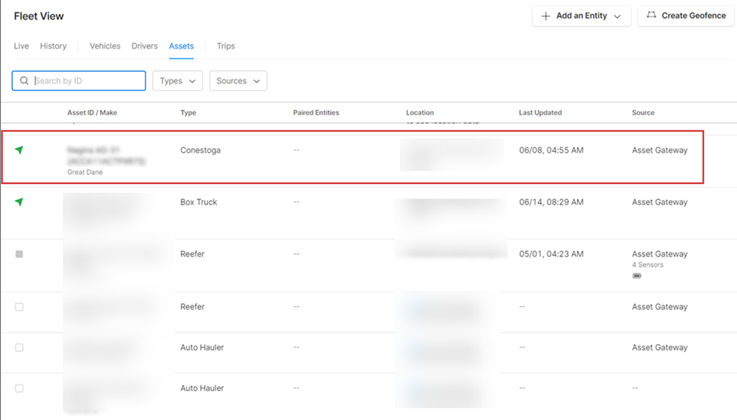The image size is (737, 420).
Task: Expand the Add an Entity chevron
Action: tap(617, 17)
